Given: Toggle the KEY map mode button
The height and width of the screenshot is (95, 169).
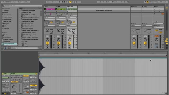Looking at the screenshot, I should click(151, 2).
